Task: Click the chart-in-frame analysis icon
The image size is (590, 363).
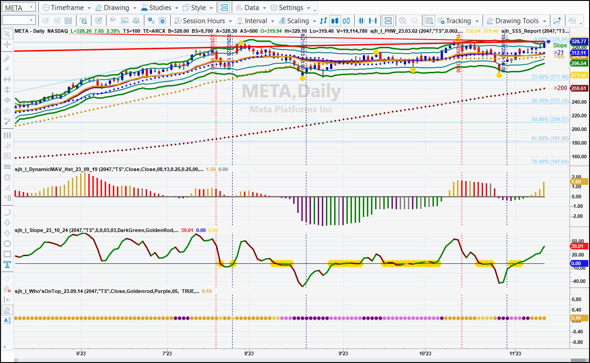Action: [124, 20]
